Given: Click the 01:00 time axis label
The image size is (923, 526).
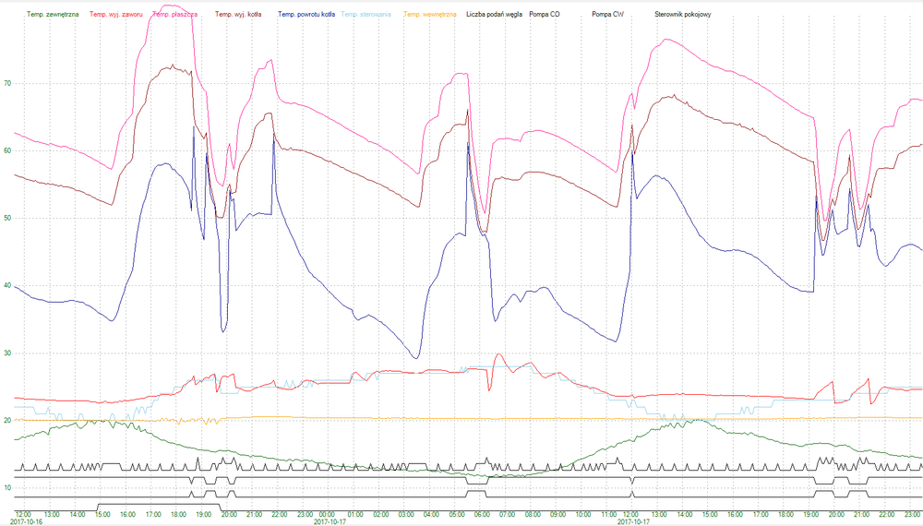Looking at the screenshot, I should click(355, 515).
